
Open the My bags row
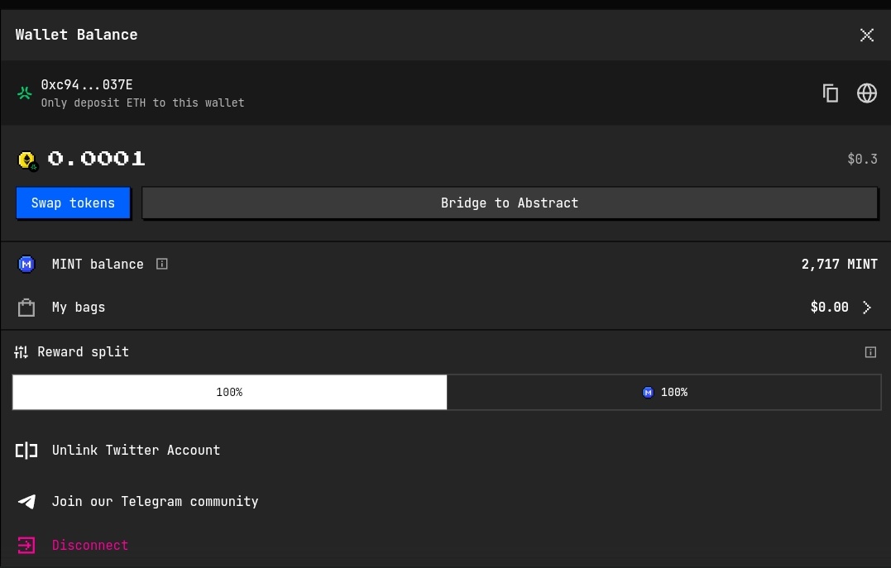point(445,308)
